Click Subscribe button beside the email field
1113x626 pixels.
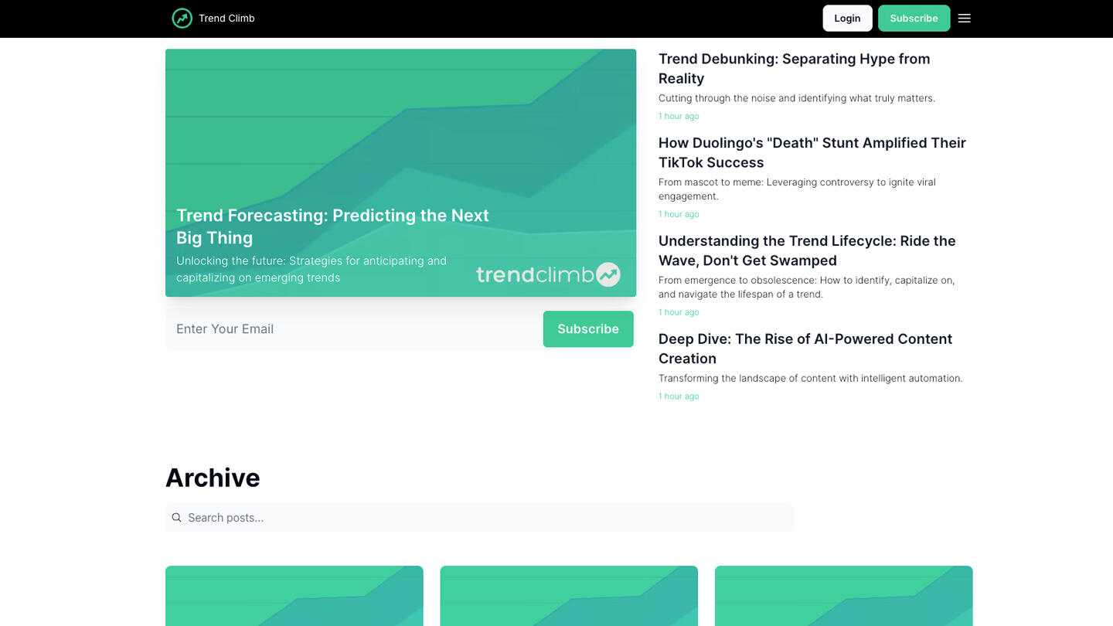(587, 329)
